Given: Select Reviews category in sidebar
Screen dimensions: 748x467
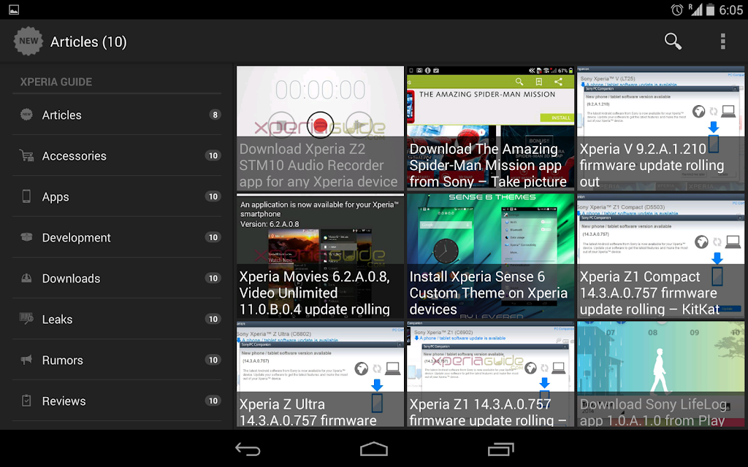Looking at the screenshot, I should (117, 401).
